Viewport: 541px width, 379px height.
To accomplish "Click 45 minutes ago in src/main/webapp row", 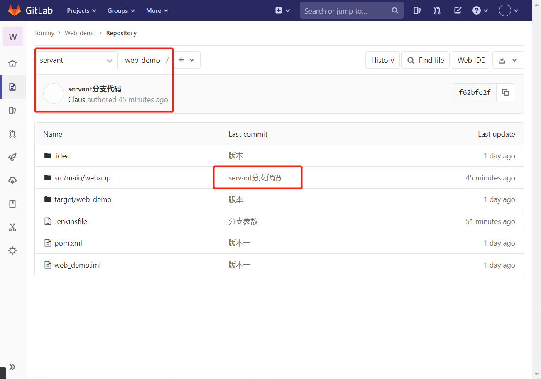I will 490,178.
